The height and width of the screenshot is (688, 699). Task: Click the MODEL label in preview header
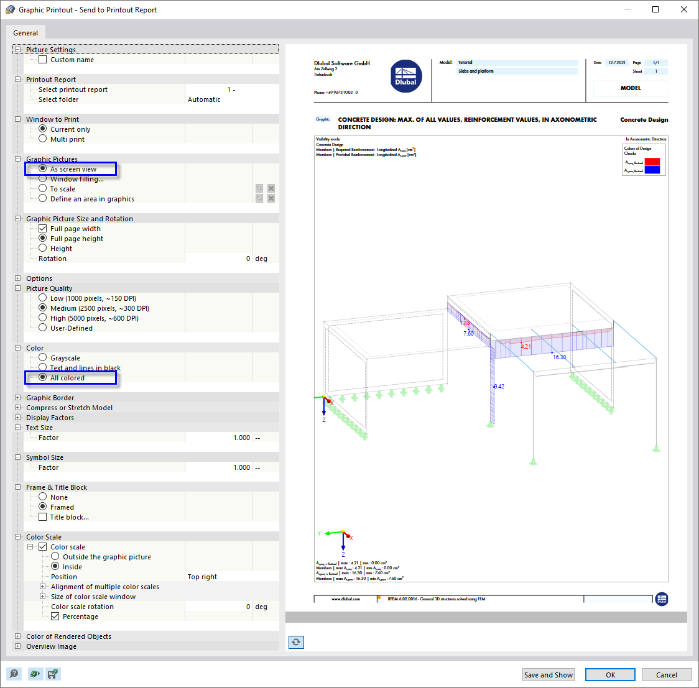(631, 88)
